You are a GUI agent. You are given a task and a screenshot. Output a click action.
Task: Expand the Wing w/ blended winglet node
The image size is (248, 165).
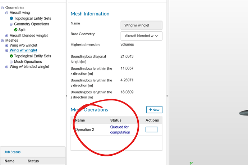click(x=6, y=67)
